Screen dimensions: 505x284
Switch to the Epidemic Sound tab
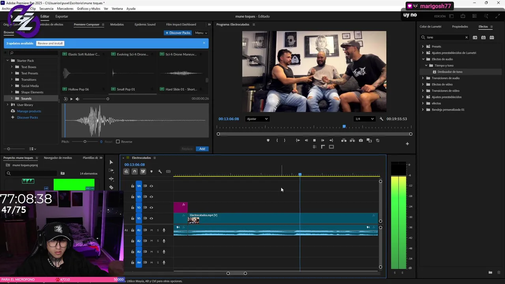[145, 24]
